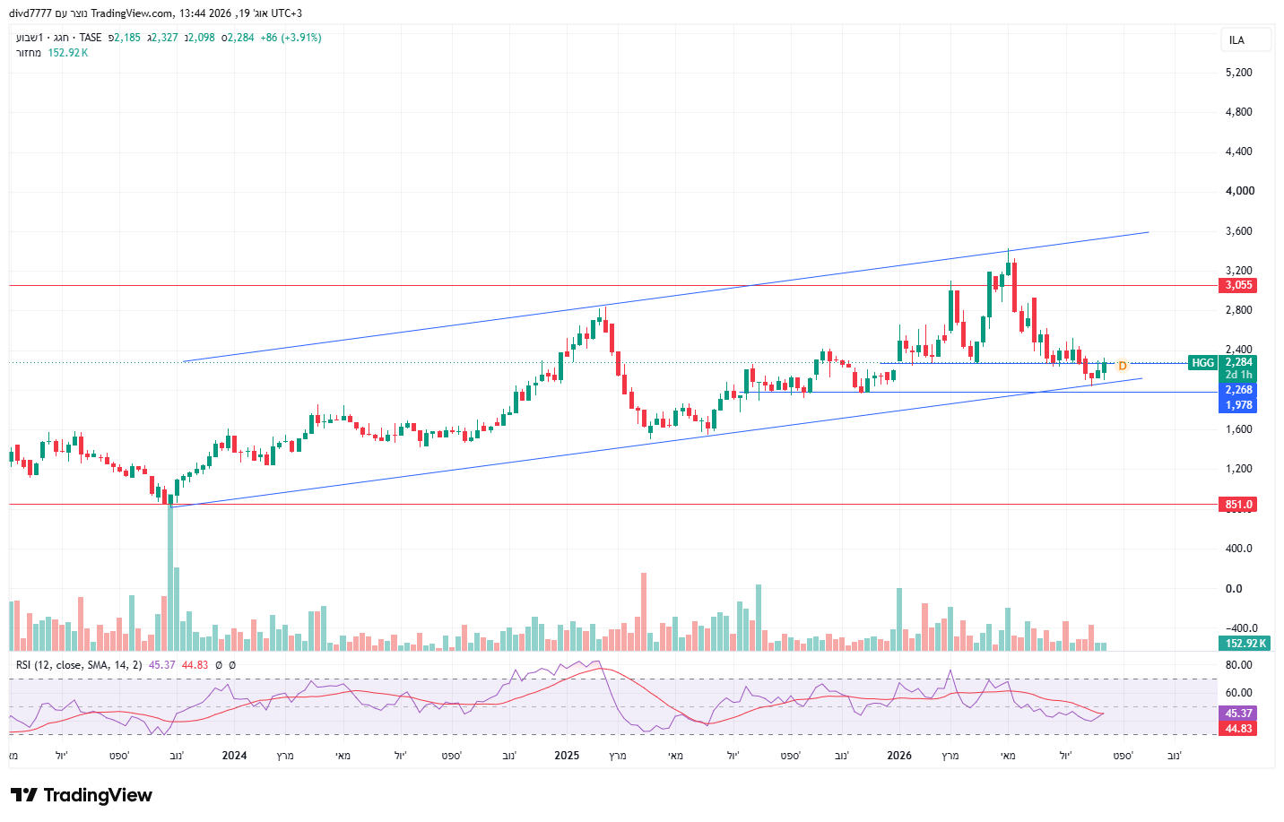Click the purple 45.37 RSI scale label

coord(1238,714)
